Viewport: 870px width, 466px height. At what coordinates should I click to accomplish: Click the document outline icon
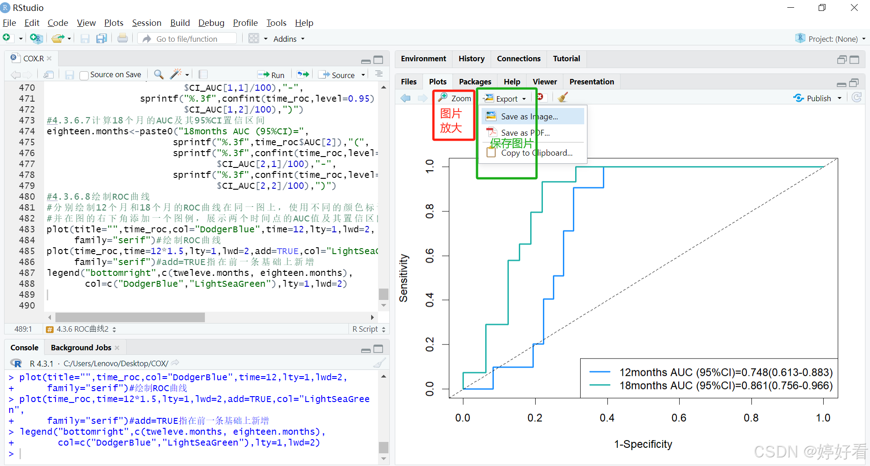tap(379, 74)
